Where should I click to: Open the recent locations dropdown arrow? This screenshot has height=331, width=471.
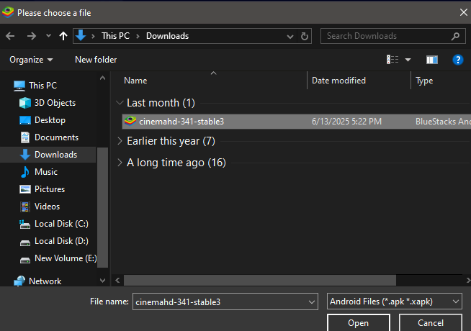click(x=48, y=36)
